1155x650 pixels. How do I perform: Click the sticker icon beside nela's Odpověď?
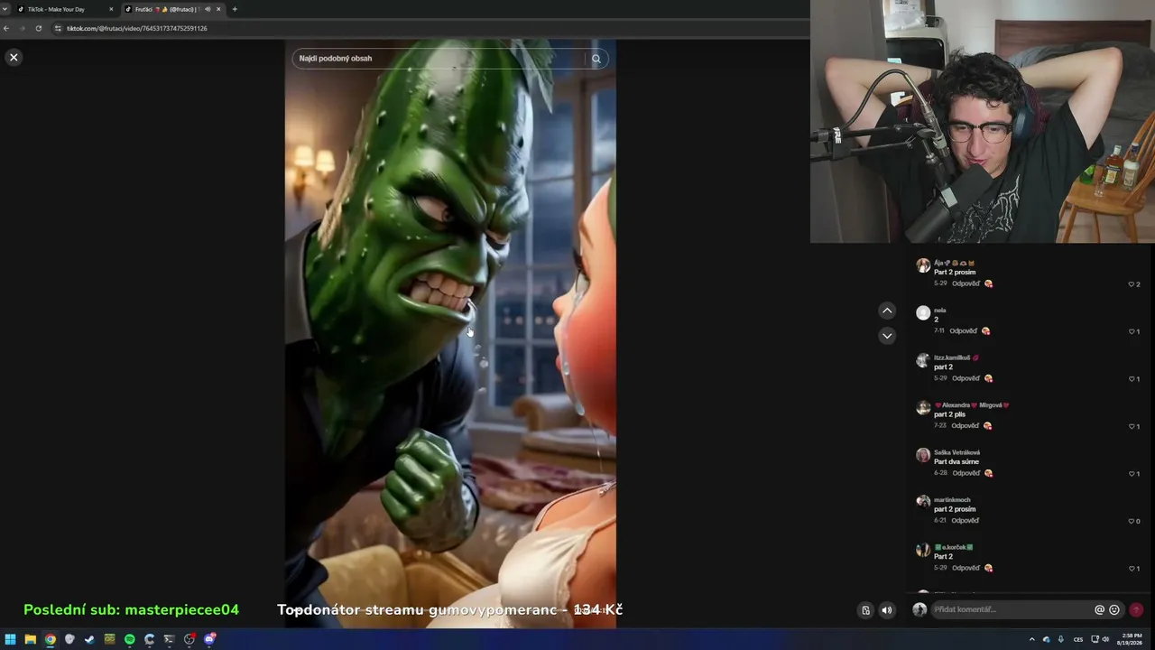[x=985, y=330]
